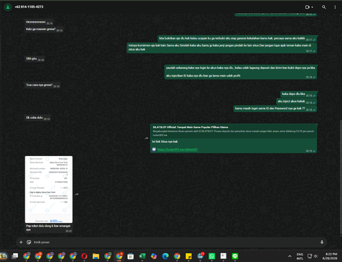
Task: Select the 'Ini link Situs nya kak' text
Action: click(x=165, y=142)
